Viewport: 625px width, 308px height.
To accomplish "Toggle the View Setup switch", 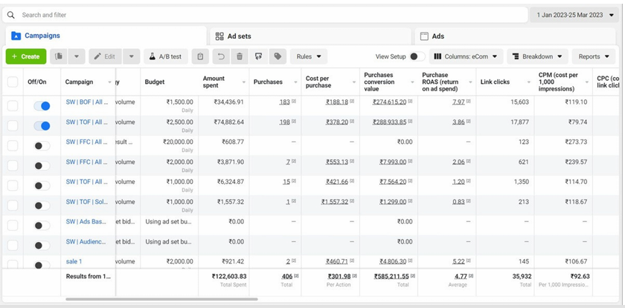I will 417,56.
